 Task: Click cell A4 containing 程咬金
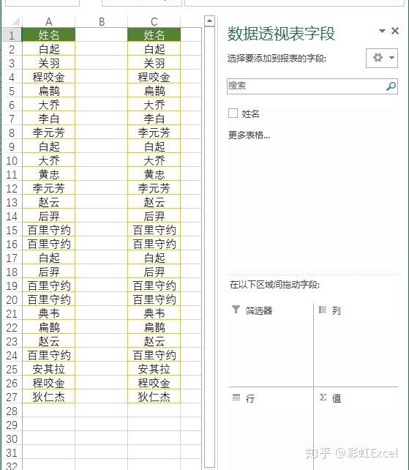[48, 77]
